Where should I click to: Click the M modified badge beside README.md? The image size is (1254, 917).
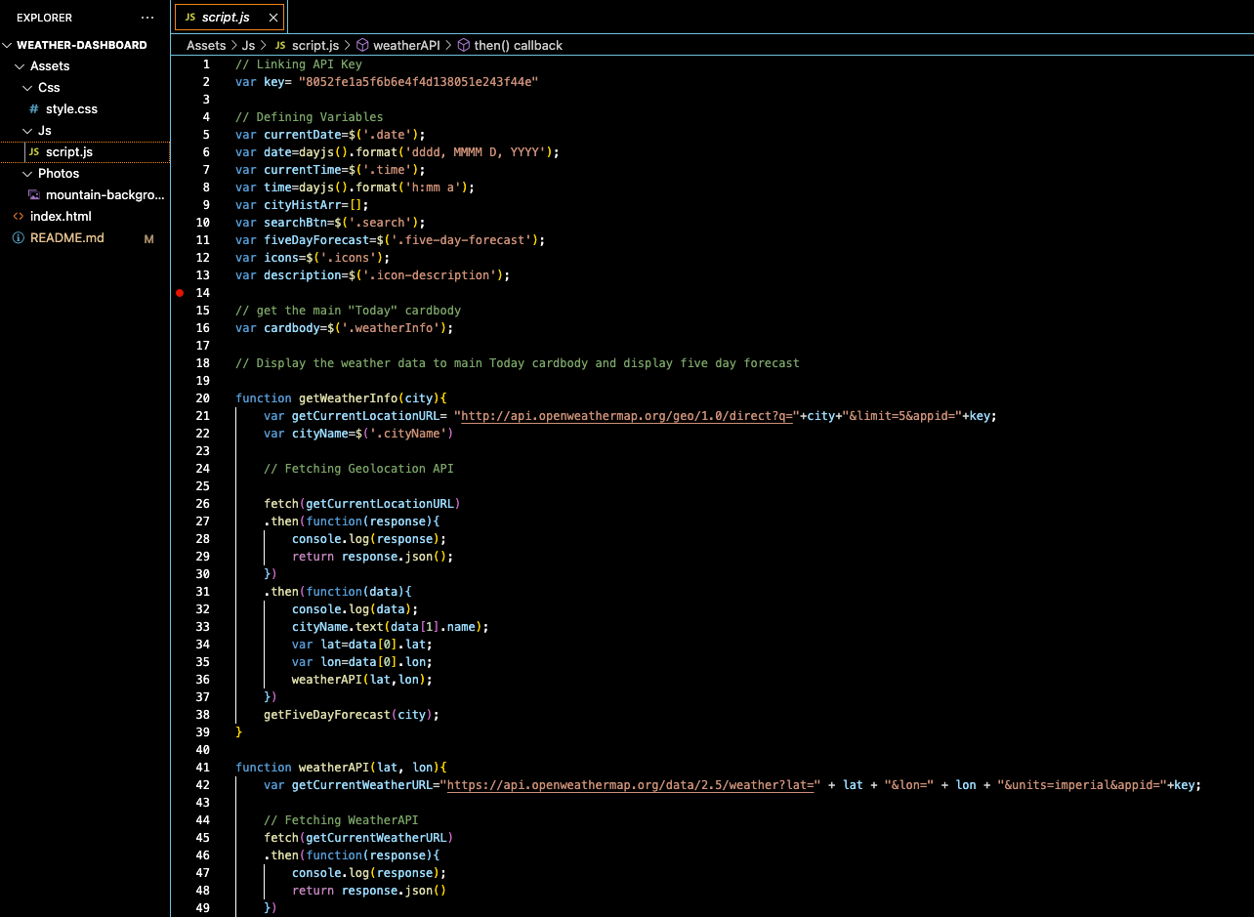[x=149, y=238]
